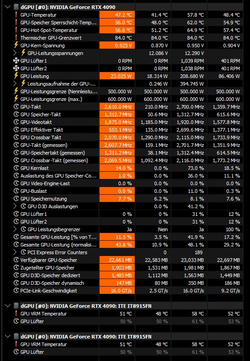Click the lightning icon beside GPU Leistung

(x=16, y=76)
